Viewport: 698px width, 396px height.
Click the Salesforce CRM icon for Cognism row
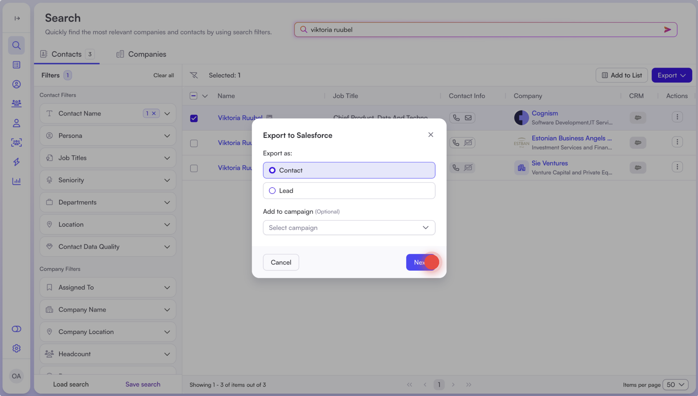pos(638,117)
